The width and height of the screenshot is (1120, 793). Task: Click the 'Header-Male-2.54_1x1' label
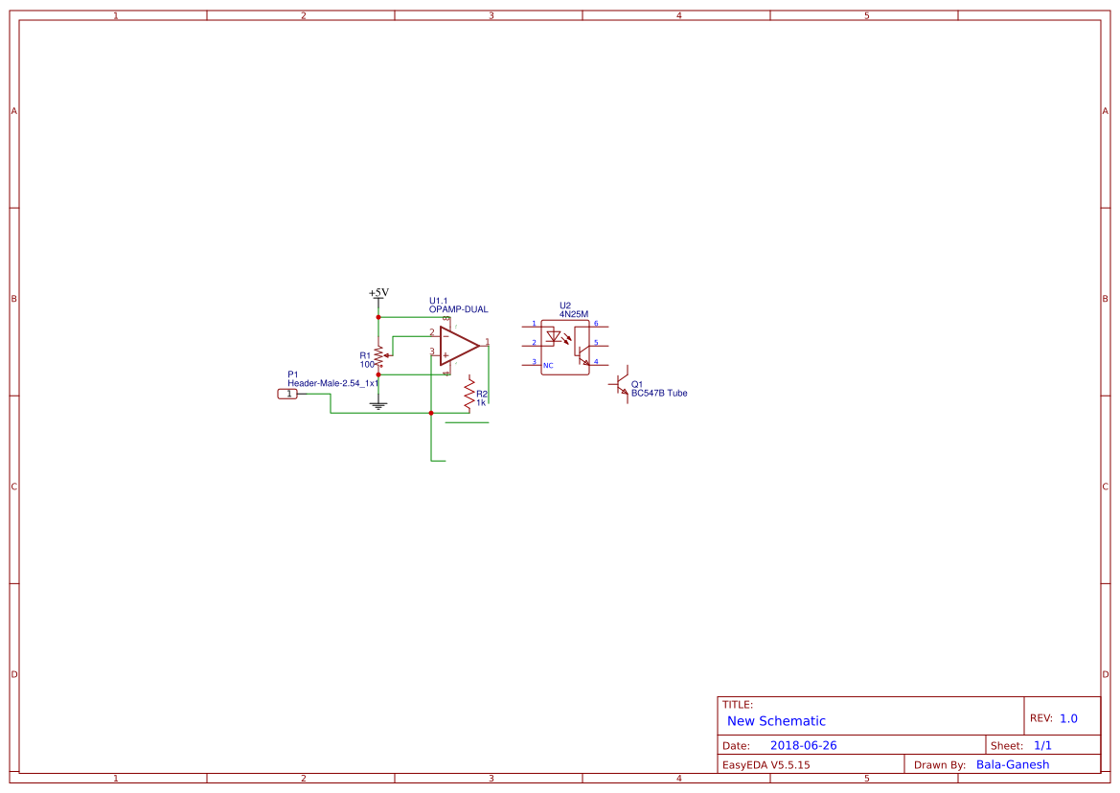[x=332, y=383]
